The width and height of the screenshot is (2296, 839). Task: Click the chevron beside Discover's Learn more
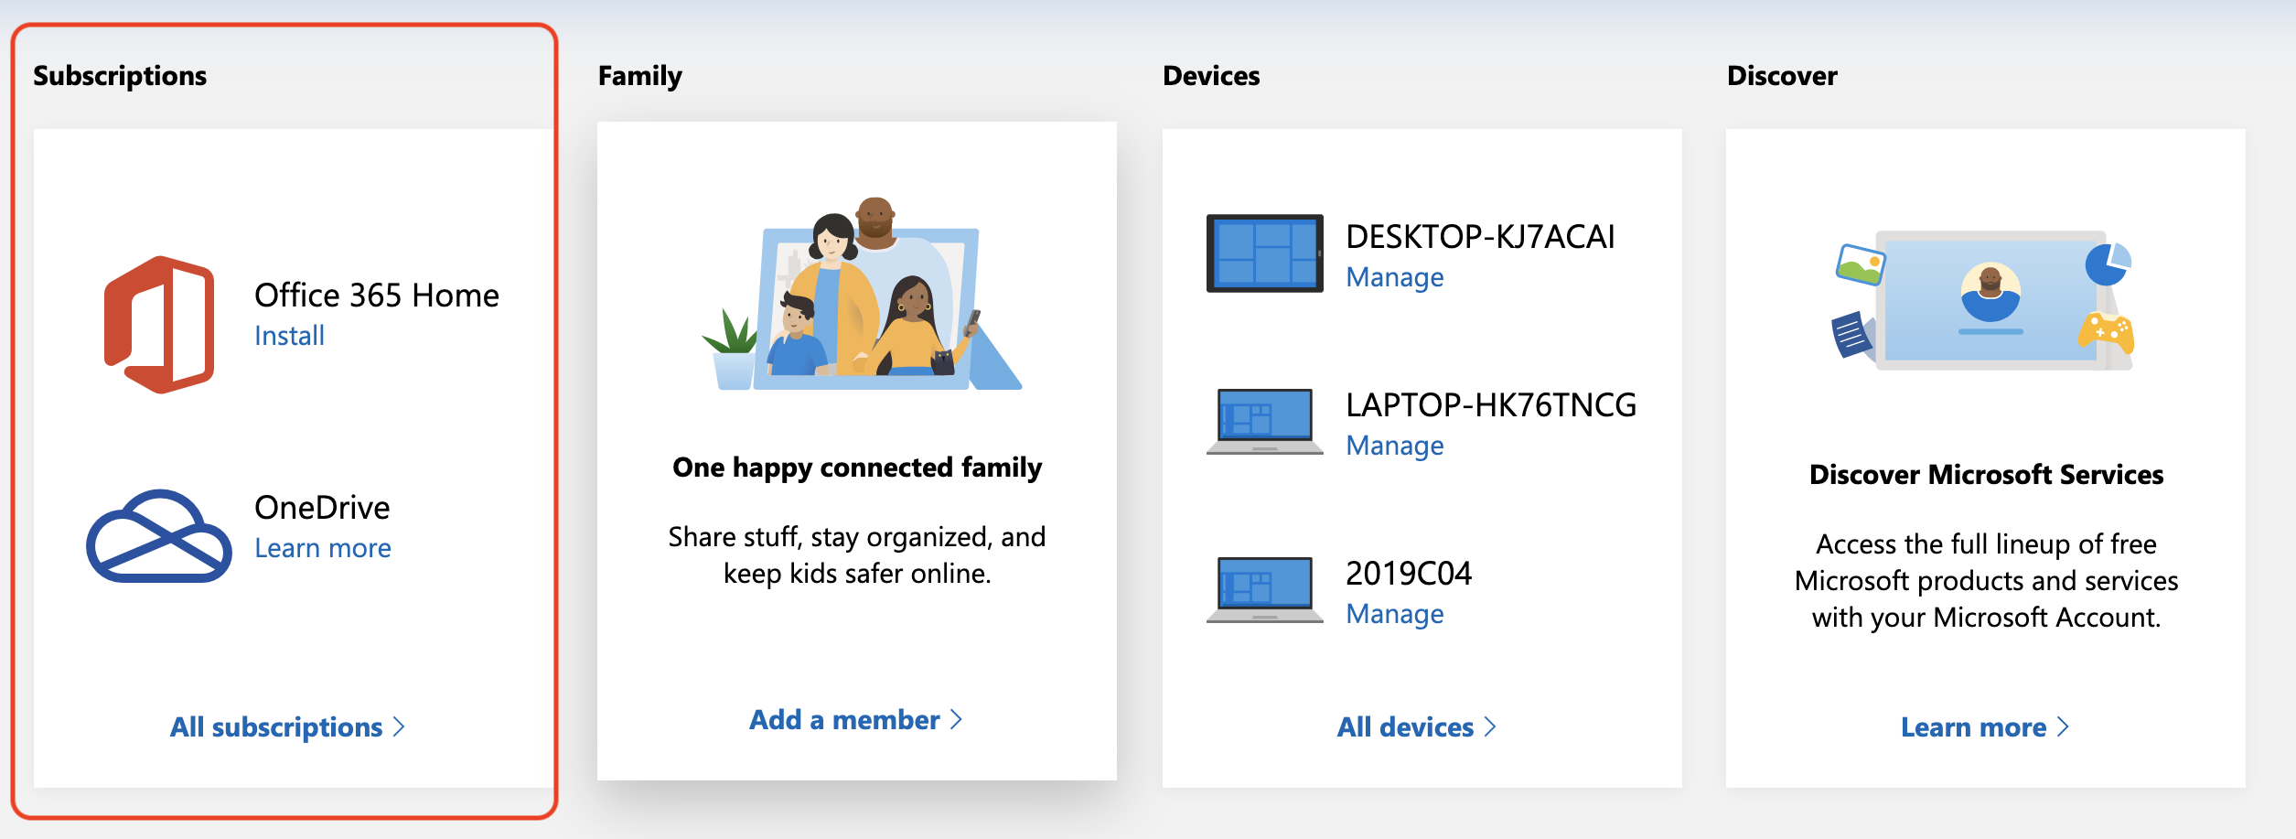(2063, 727)
